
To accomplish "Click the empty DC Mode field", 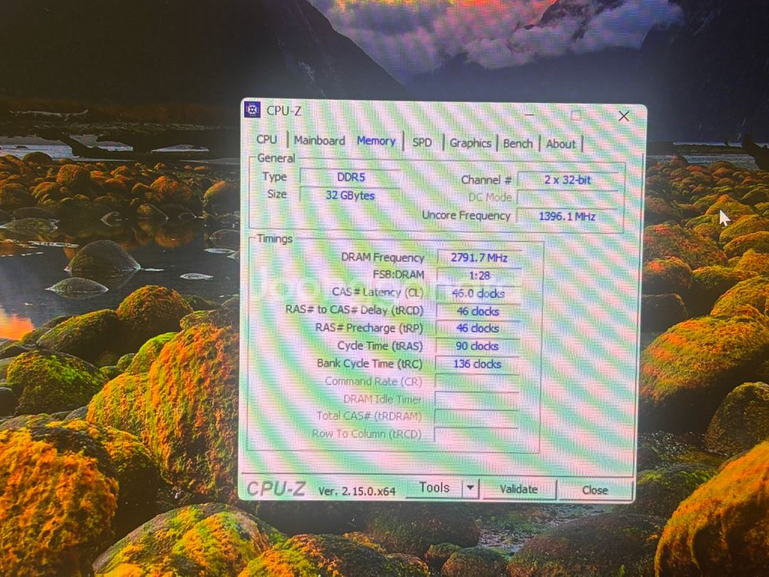I will click(570, 197).
